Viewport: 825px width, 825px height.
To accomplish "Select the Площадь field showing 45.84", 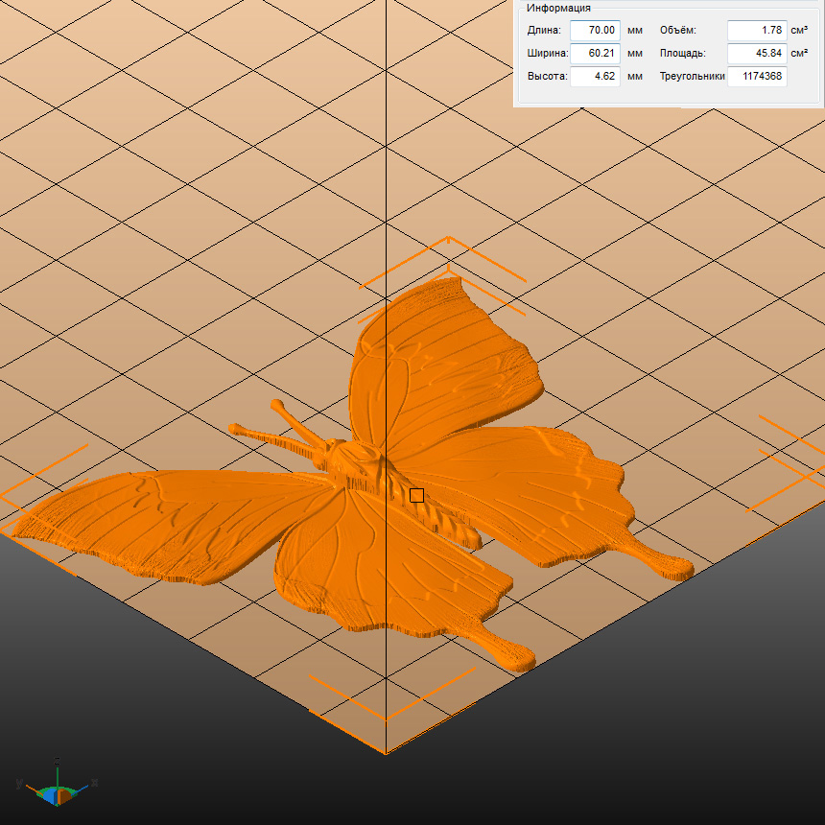I will click(756, 54).
